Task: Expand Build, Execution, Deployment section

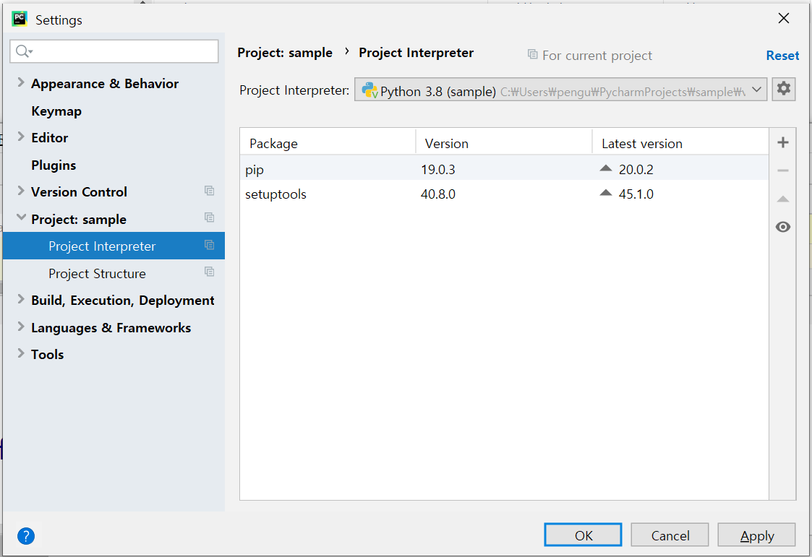Action: coord(21,299)
